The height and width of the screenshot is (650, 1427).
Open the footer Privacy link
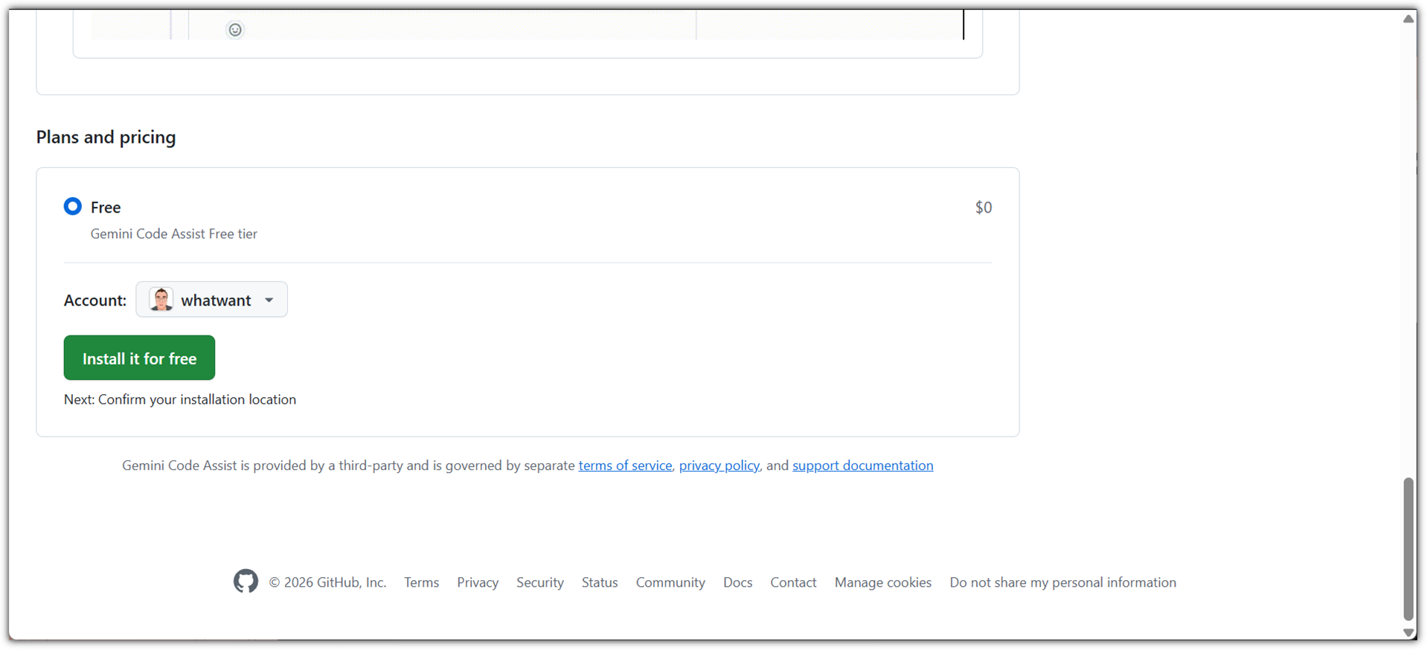coord(478,582)
